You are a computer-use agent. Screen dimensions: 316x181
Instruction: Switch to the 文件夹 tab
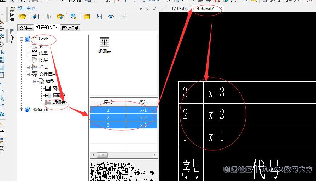(x=25, y=28)
